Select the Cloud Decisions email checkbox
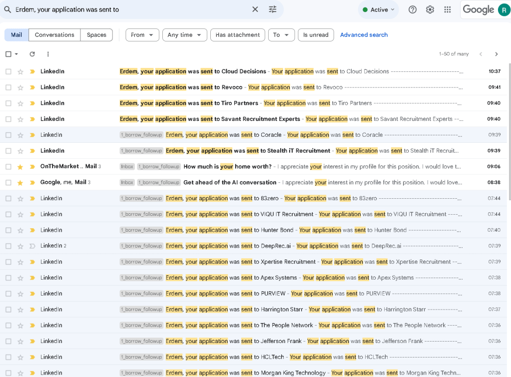This screenshot has height=377, width=511. pyautogui.click(x=8, y=71)
